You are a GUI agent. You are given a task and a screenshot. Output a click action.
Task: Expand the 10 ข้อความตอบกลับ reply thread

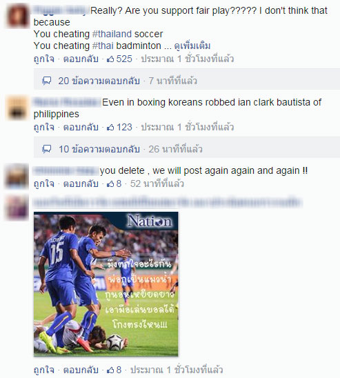99,149
